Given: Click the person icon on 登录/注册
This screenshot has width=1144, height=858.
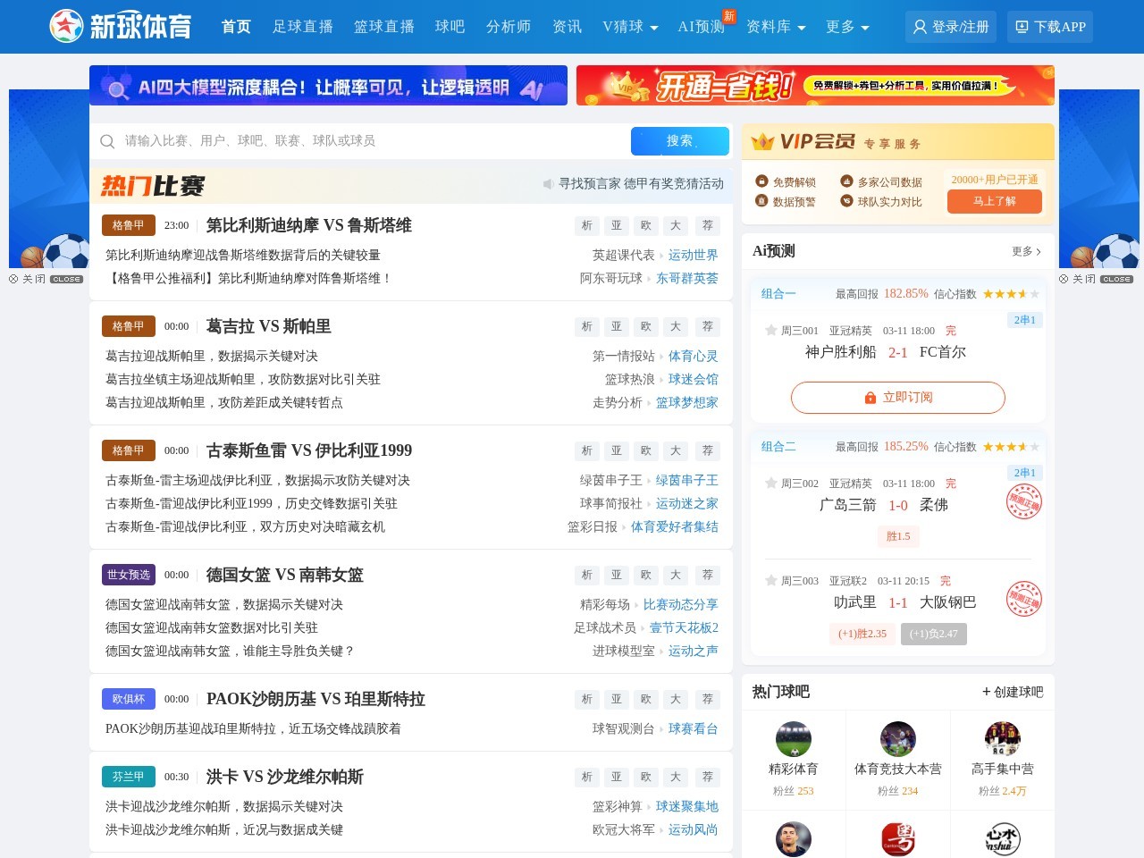Looking at the screenshot, I should [919, 26].
